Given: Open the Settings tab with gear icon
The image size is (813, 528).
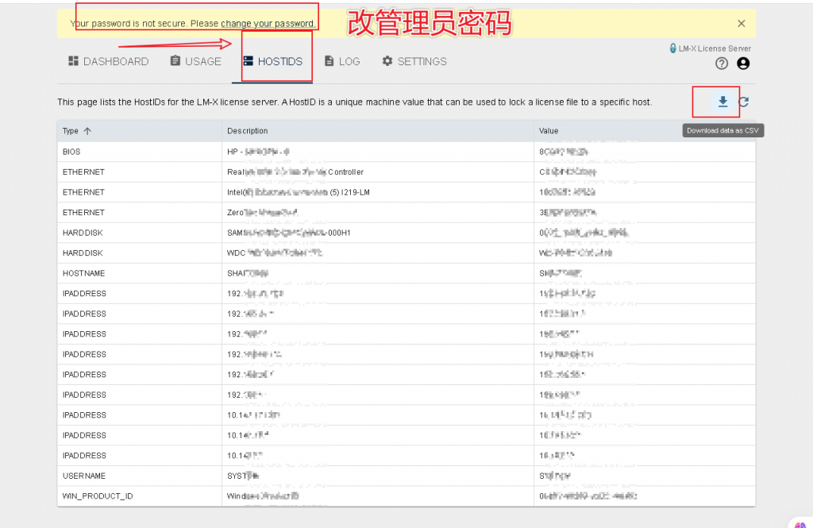Looking at the screenshot, I should pyautogui.click(x=414, y=61).
